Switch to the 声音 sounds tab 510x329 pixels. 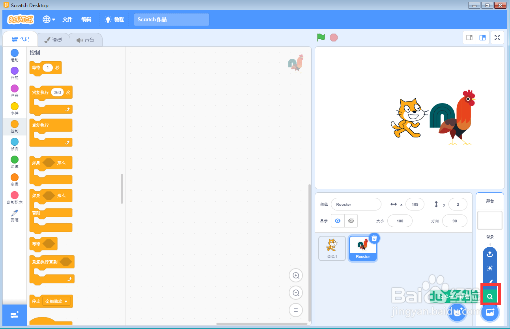point(86,39)
